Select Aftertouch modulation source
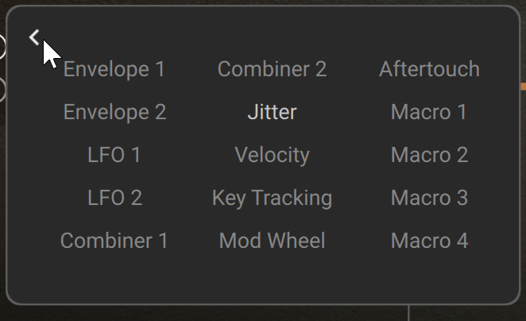Screen dimensions: 526x321 pos(429,69)
